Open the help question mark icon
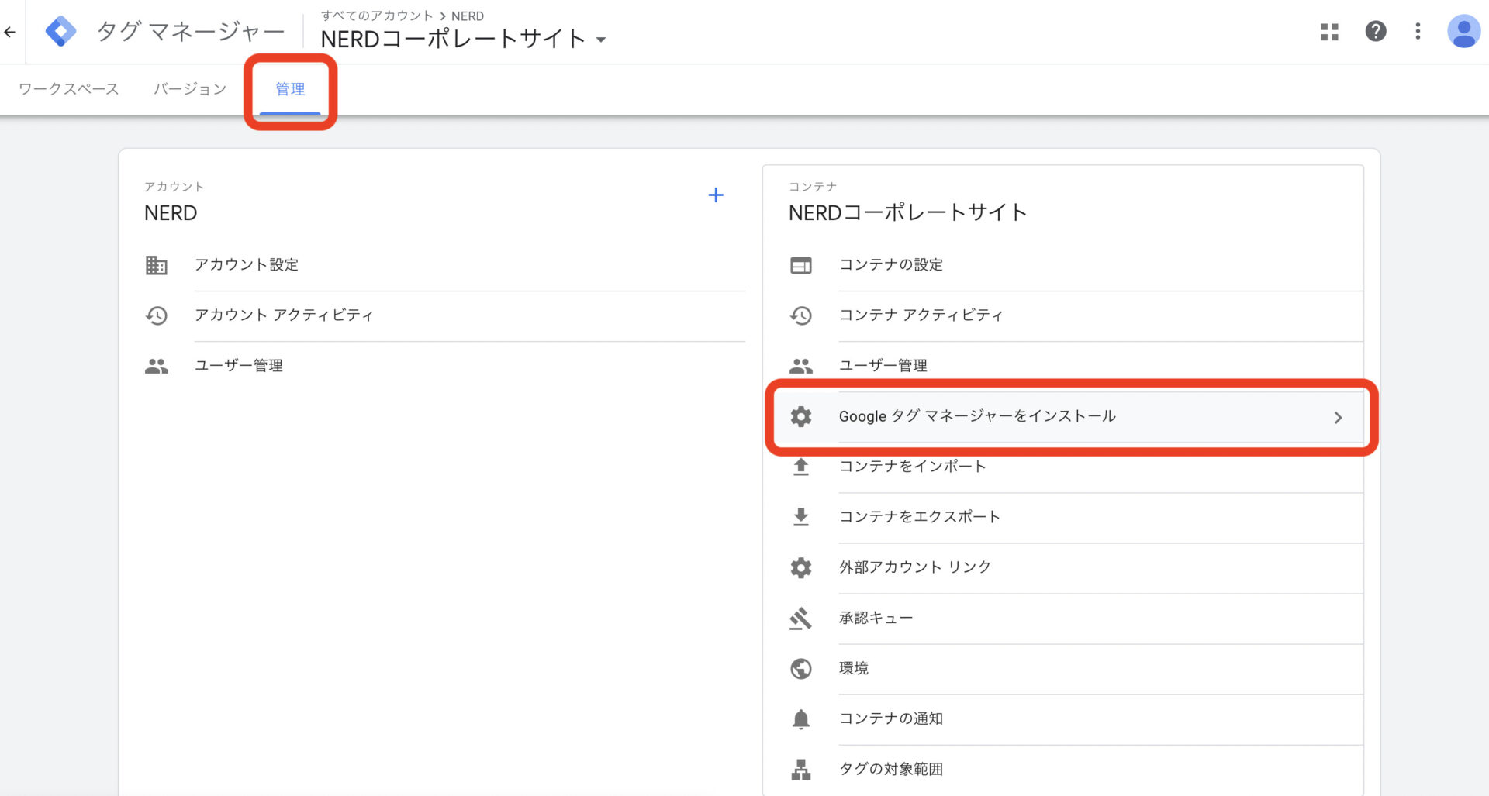 pos(1375,31)
